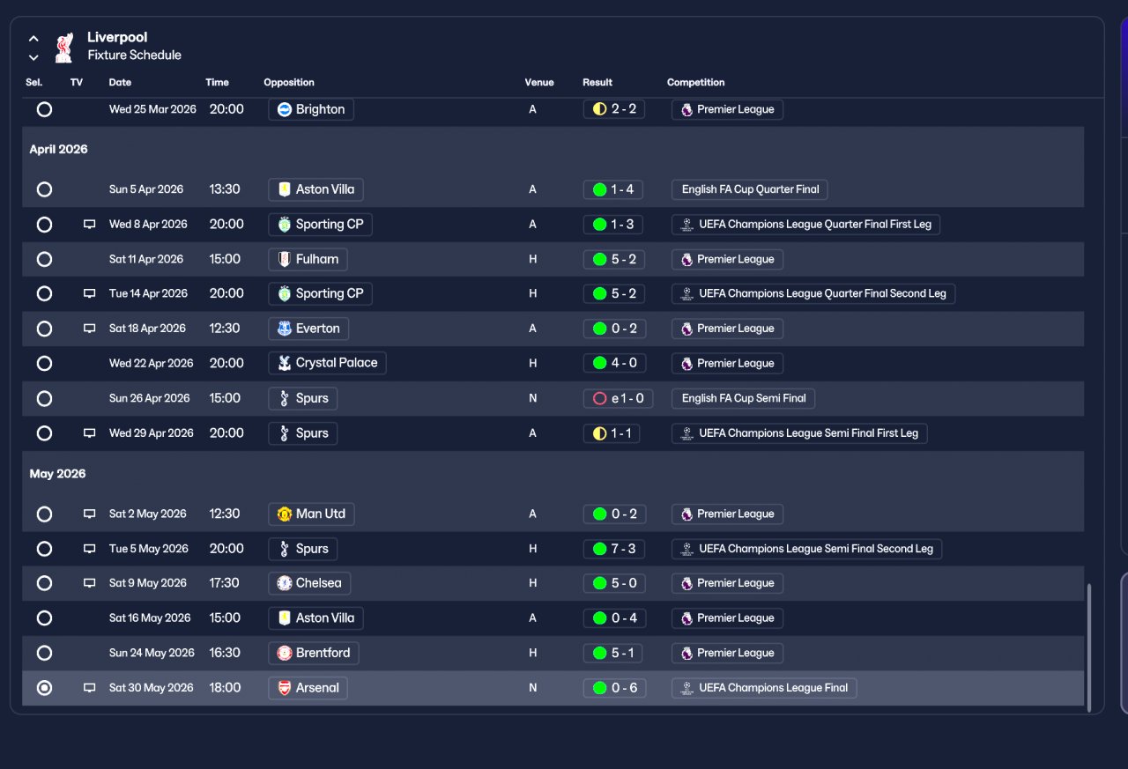1128x769 pixels.
Task: Click the TV icon for Man Utd fixture
Action: point(89,514)
